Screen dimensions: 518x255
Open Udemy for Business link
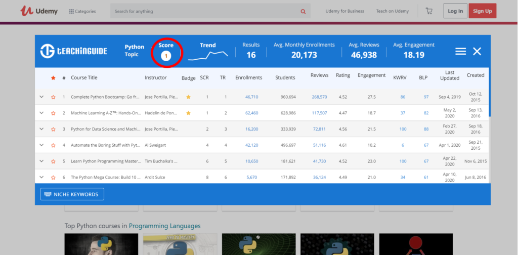click(344, 11)
